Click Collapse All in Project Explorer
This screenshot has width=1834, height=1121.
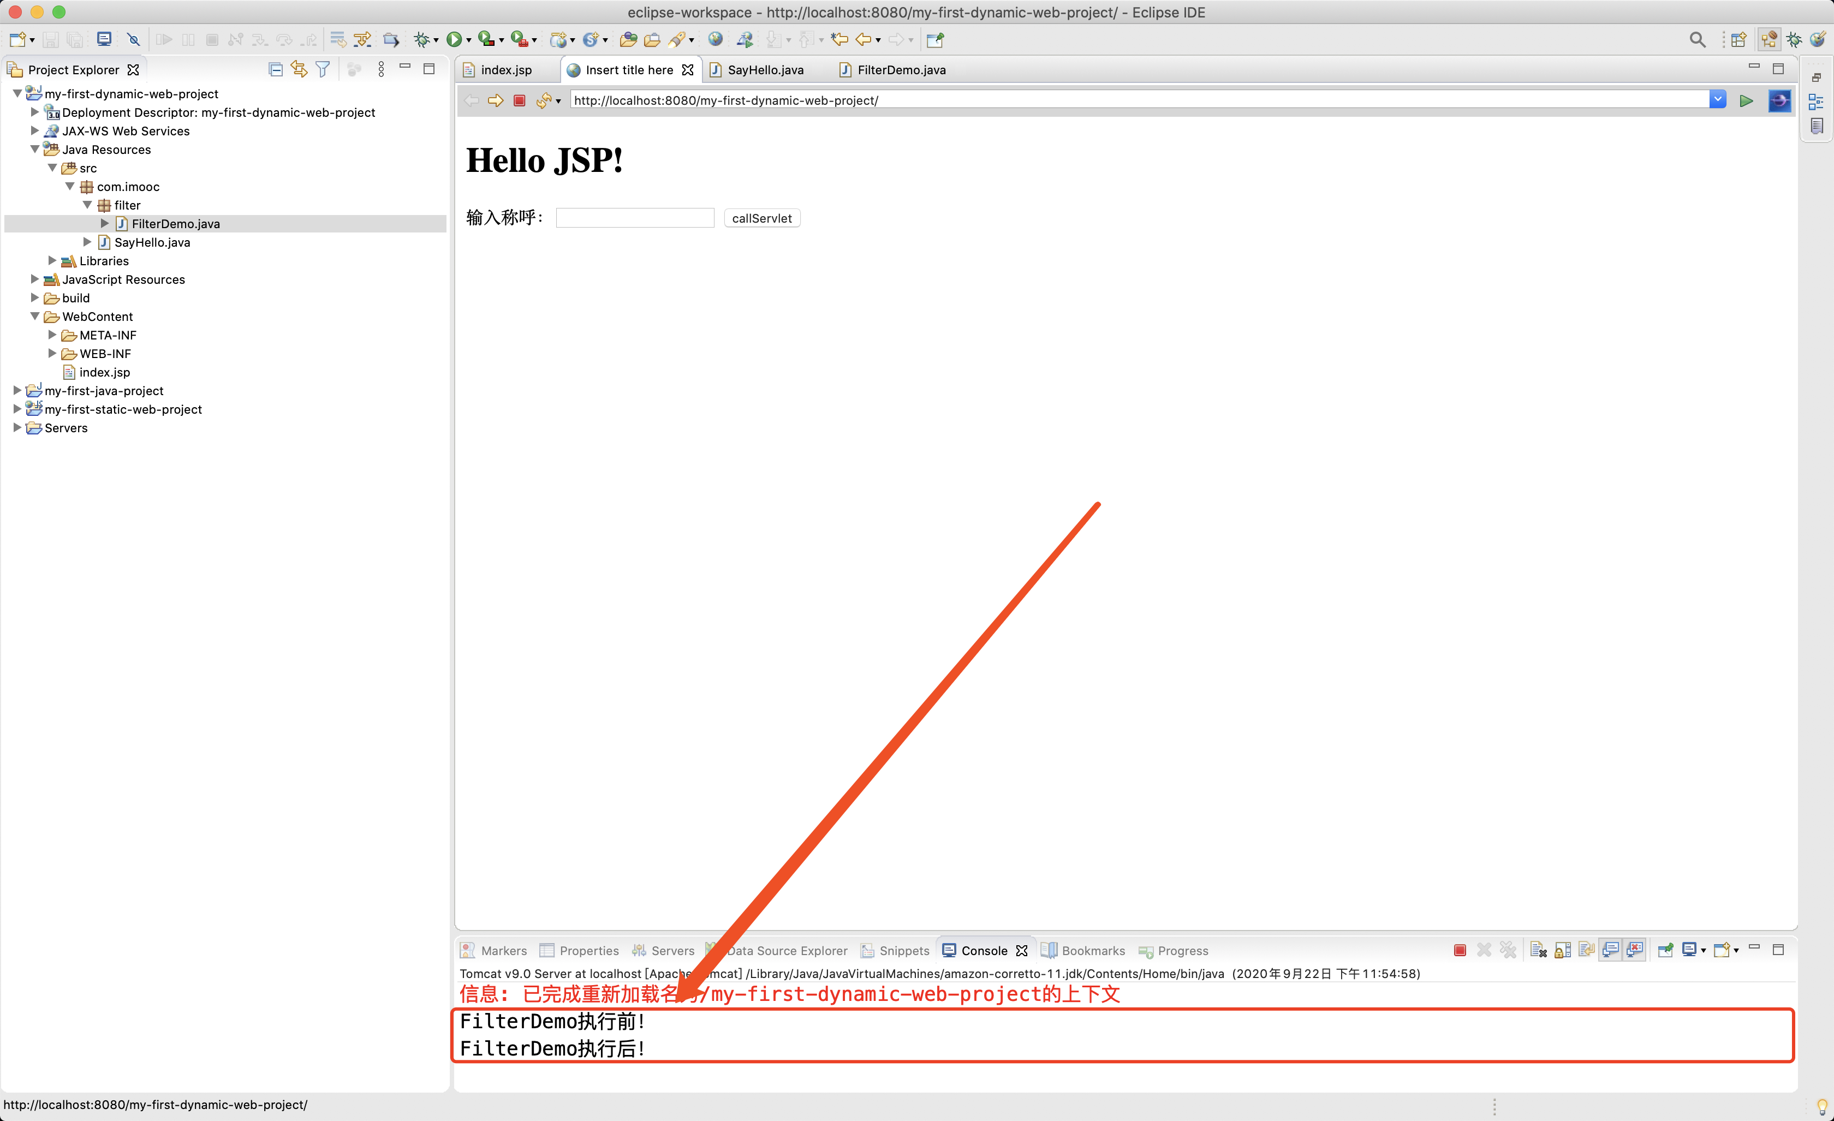point(276,70)
